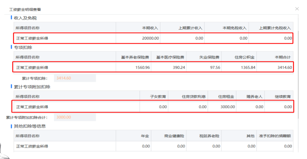
Task: Click the 住房租金 cell showing 3000.00
Action: click(x=222, y=107)
